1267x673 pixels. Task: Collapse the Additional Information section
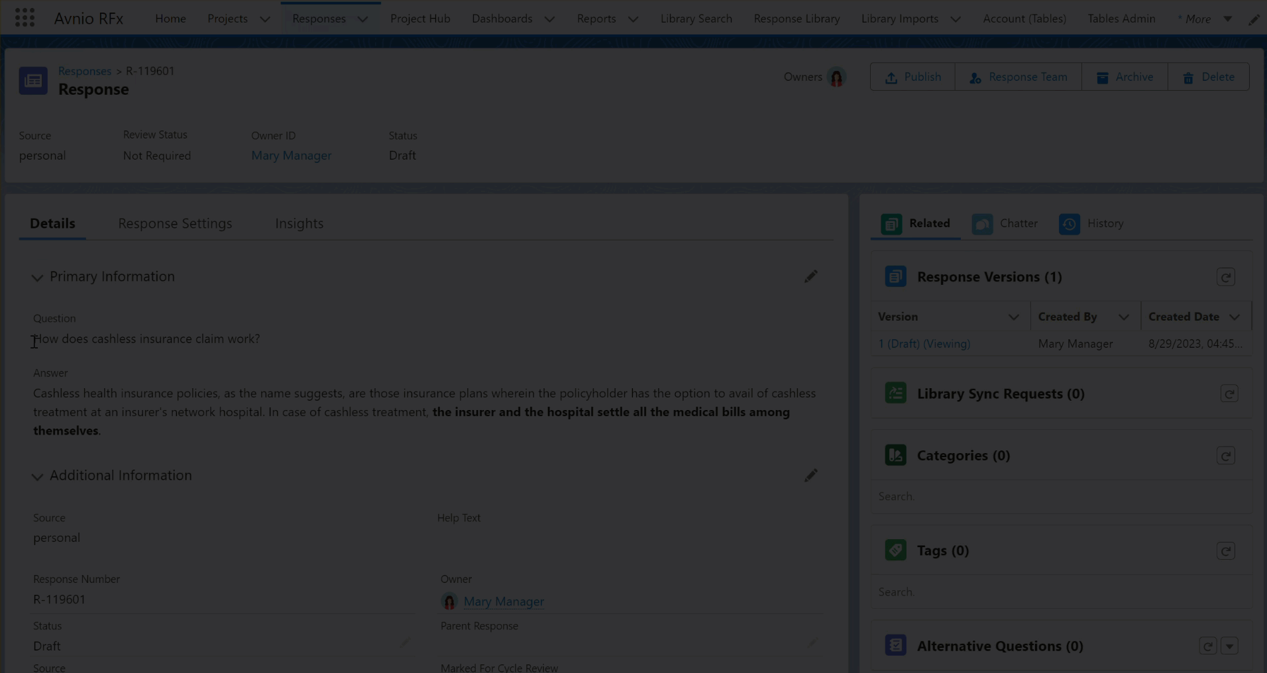37,476
